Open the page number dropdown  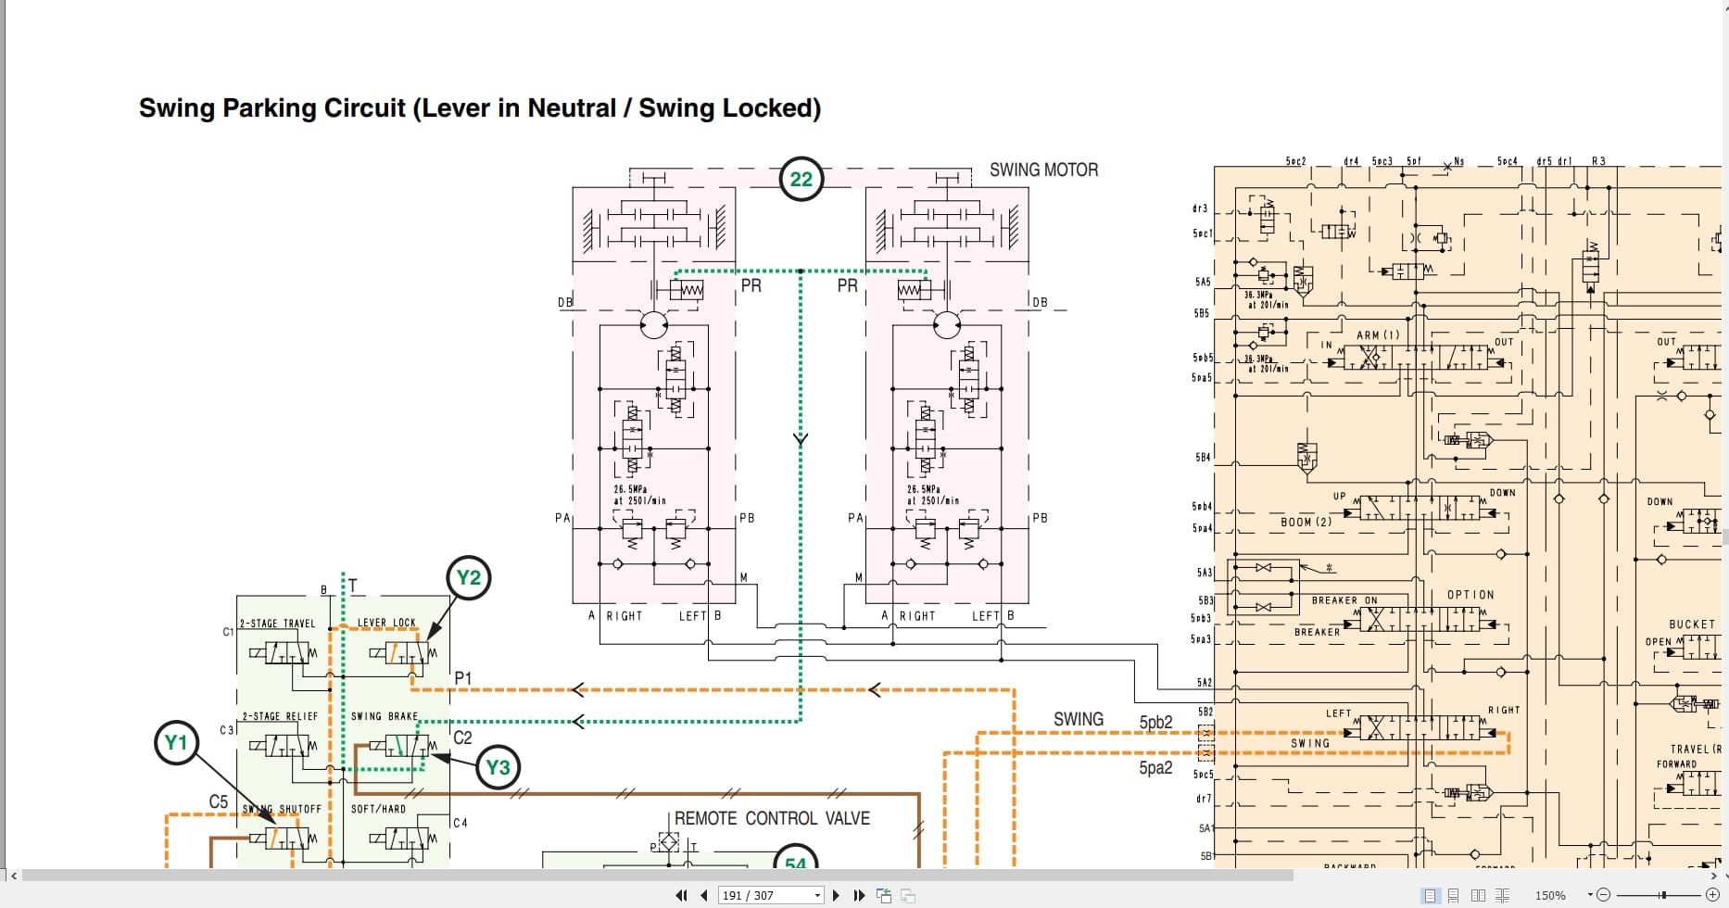tap(816, 895)
